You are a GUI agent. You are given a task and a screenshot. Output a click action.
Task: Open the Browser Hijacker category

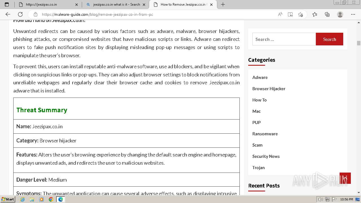[x=269, y=89]
